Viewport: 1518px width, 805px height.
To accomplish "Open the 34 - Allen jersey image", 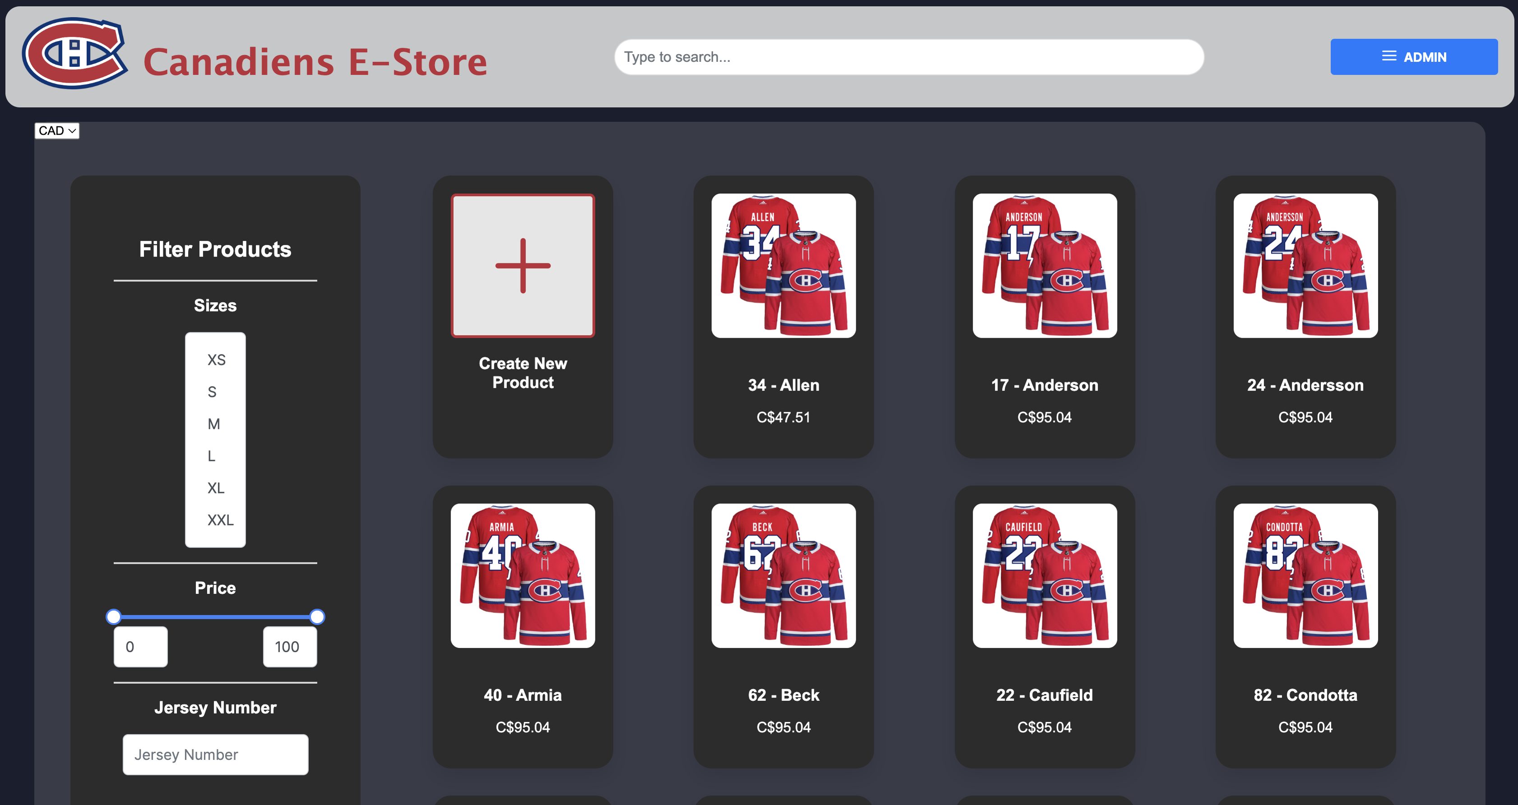I will (x=784, y=266).
